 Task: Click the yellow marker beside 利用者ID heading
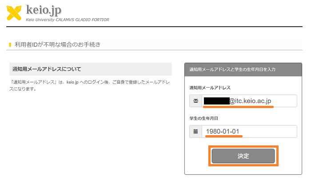click(x=10, y=44)
